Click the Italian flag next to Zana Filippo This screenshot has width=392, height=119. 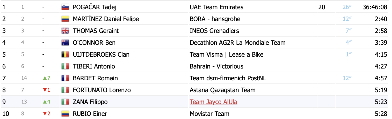point(65,102)
